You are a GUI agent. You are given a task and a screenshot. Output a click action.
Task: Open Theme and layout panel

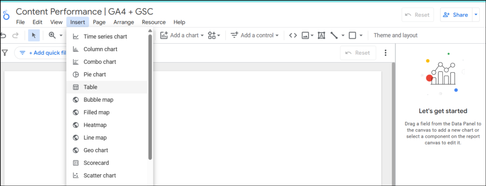[395, 35]
